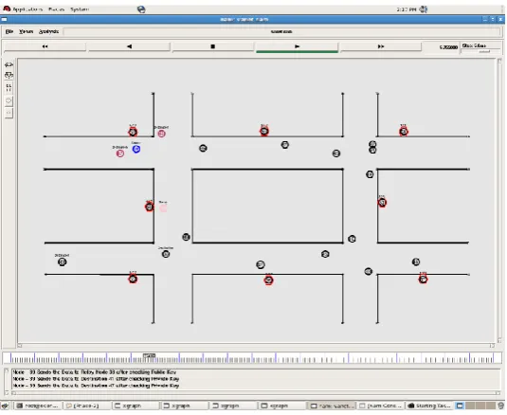Screen dimensions: 507x415
Task: Click the faded bottom icon in left tool strip
Action: pyautogui.click(x=9, y=113)
